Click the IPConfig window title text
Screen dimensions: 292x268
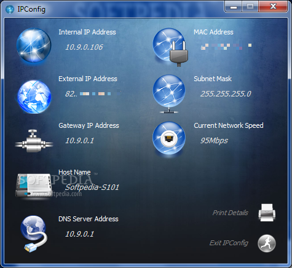31,9
